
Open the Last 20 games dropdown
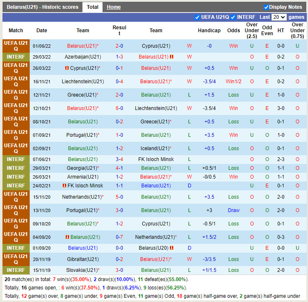point(279,17)
